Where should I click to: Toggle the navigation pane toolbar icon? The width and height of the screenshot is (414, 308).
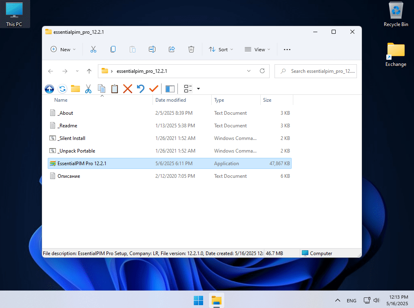(170, 89)
